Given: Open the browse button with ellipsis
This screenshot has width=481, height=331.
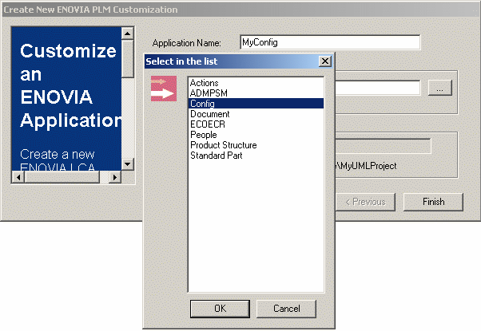Looking at the screenshot, I should (x=440, y=88).
